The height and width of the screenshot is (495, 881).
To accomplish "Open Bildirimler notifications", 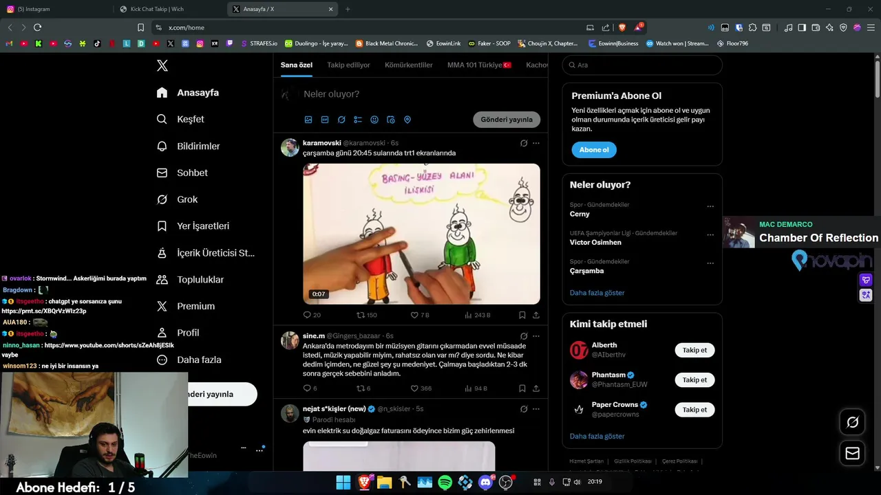I will click(189, 146).
